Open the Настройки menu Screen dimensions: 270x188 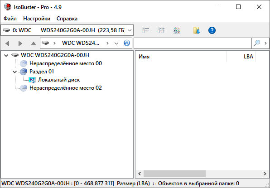pyautogui.click(x=37, y=19)
